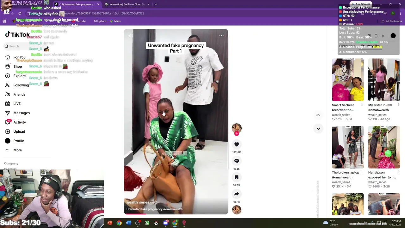This screenshot has height=228, width=405.
Task: Open the wealth_series username on the video
Action: [x=138, y=202]
